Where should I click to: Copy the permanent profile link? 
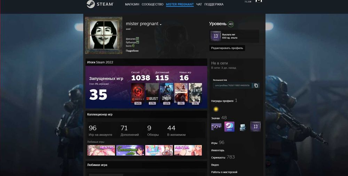pos(256,85)
